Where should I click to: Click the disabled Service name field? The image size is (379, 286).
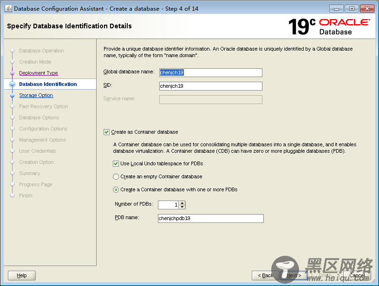(x=211, y=99)
